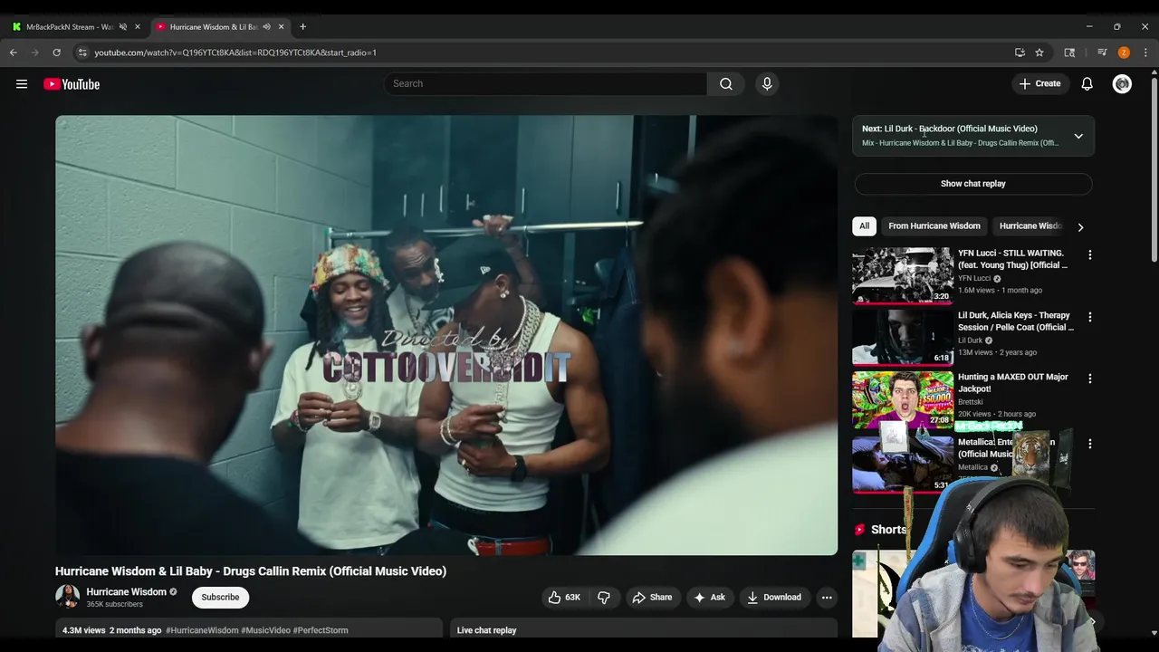Click the search magnifier button
The width and height of the screenshot is (1159, 652).
coord(726,84)
